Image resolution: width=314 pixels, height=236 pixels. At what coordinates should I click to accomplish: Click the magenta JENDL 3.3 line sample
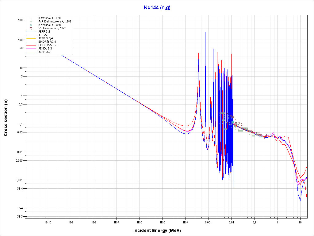(x=31, y=49)
